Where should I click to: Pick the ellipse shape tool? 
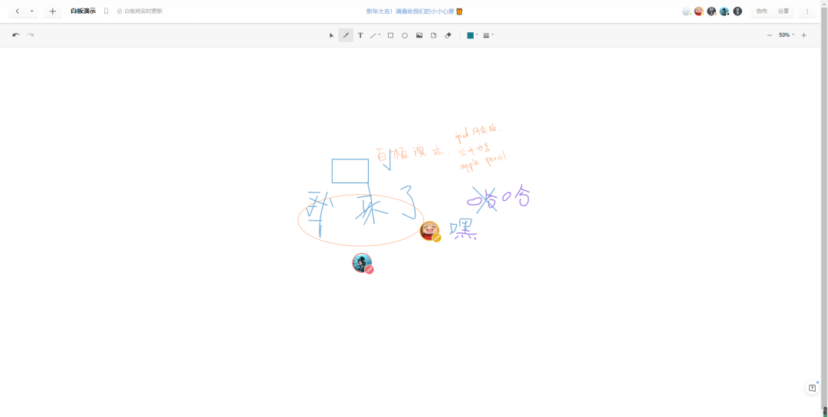click(x=405, y=35)
